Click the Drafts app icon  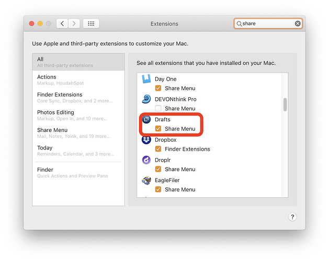[x=146, y=120]
